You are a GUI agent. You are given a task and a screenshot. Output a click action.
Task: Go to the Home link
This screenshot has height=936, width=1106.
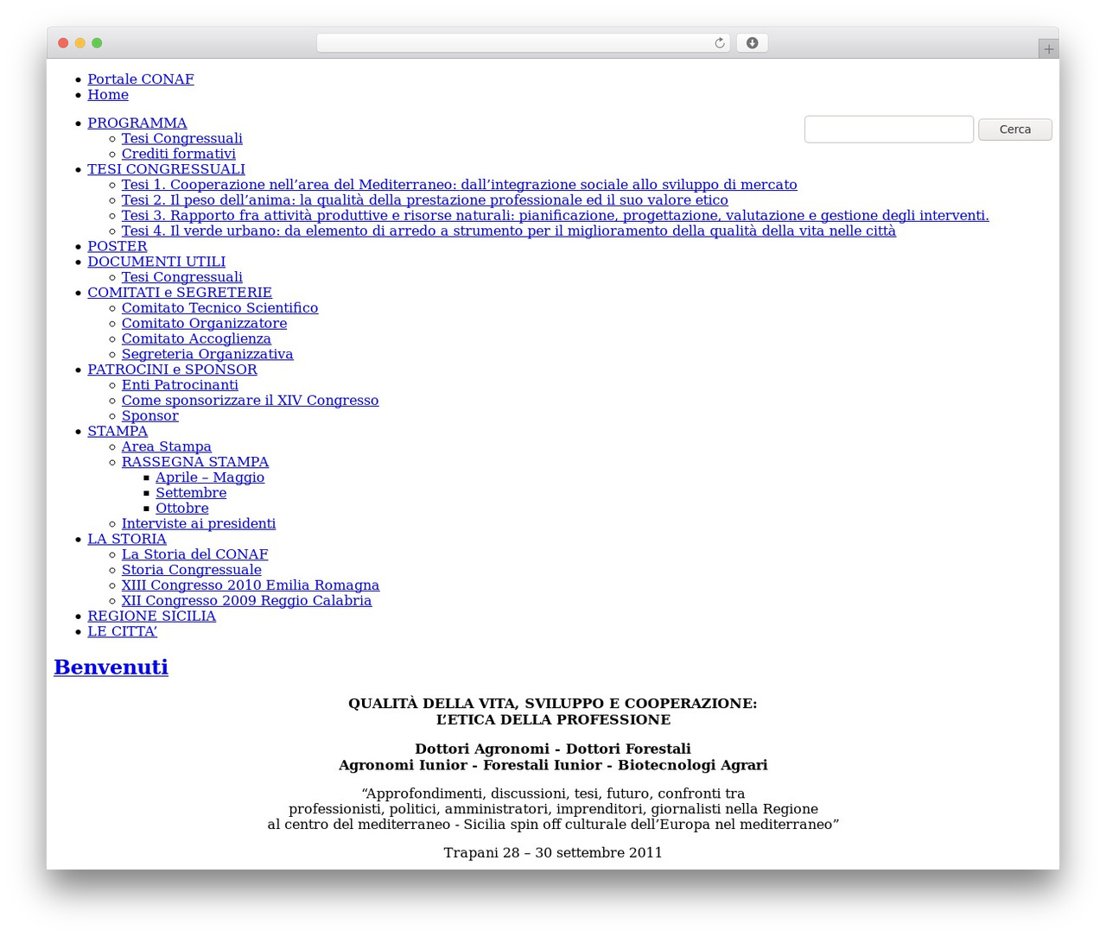coord(108,95)
